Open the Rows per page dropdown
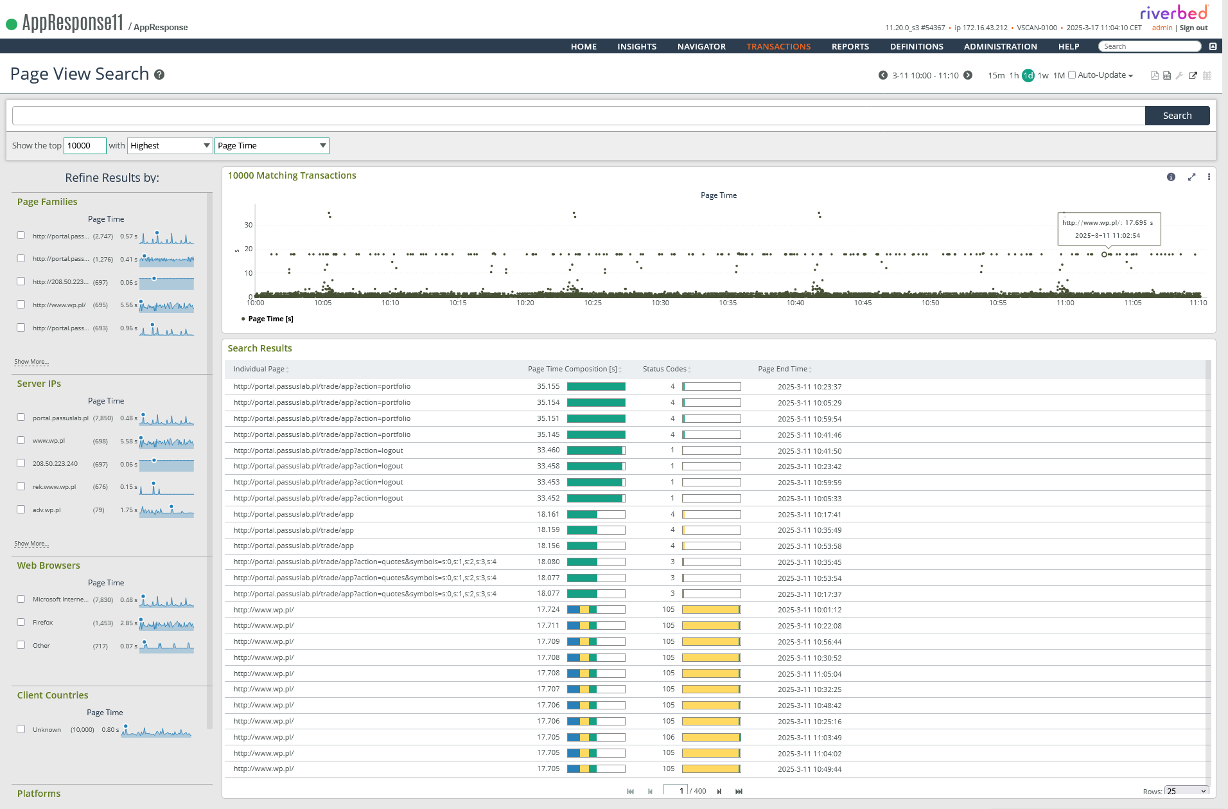The height and width of the screenshot is (809, 1228). 1186,791
